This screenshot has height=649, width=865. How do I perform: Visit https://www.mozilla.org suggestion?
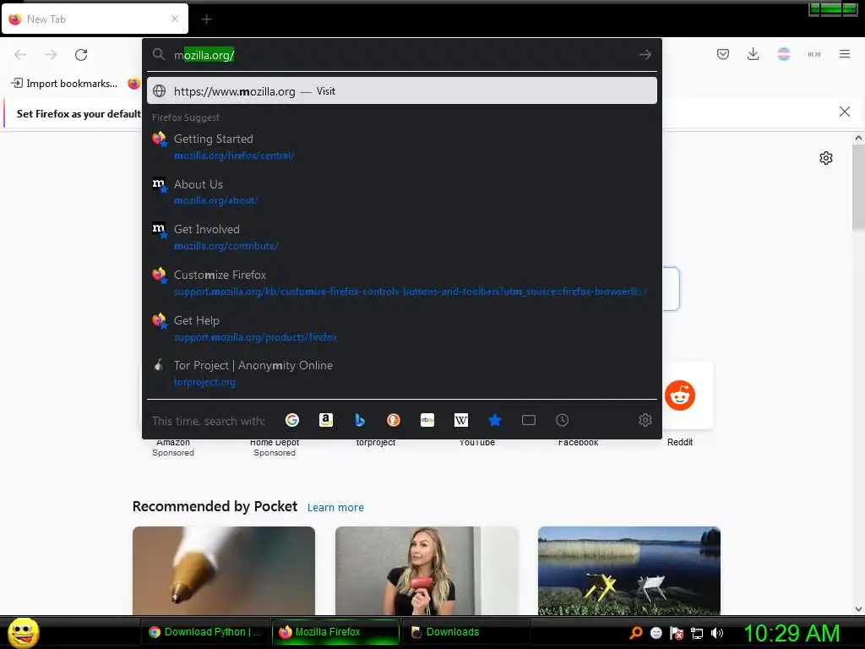(x=401, y=91)
